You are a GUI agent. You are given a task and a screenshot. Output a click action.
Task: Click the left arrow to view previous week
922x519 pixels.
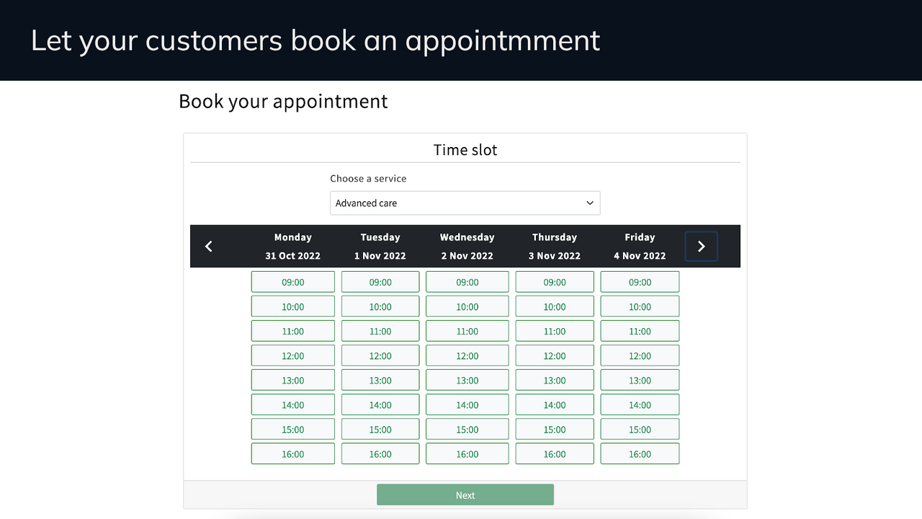coord(208,246)
